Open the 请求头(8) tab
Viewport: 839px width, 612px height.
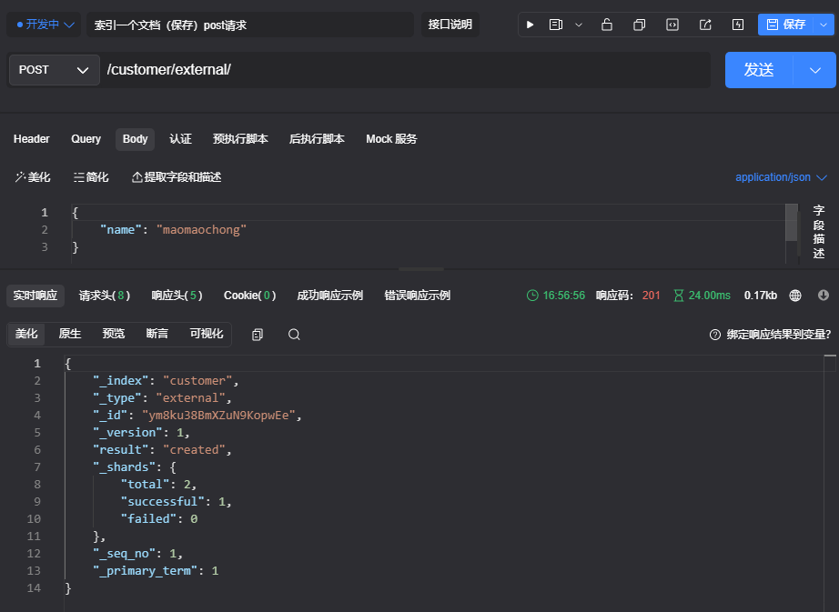click(105, 296)
